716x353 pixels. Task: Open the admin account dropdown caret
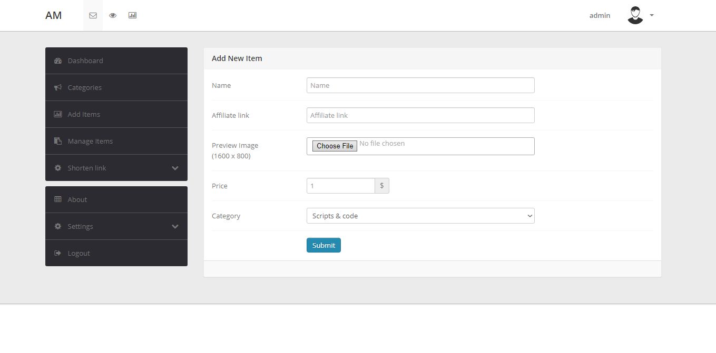pyautogui.click(x=652, y=15)
